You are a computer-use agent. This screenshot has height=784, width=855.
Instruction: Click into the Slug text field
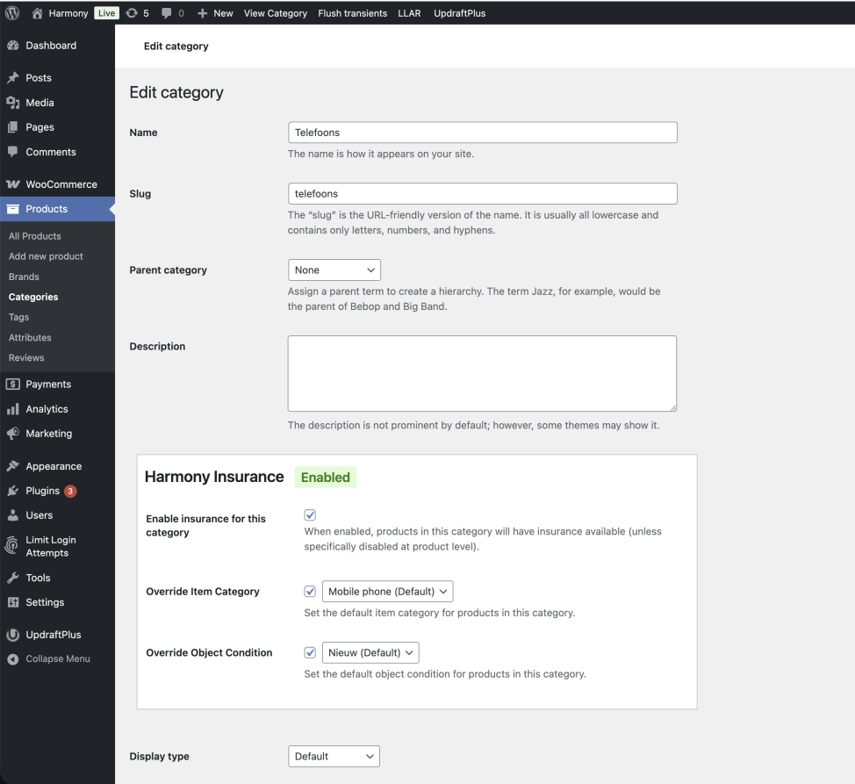482,194
